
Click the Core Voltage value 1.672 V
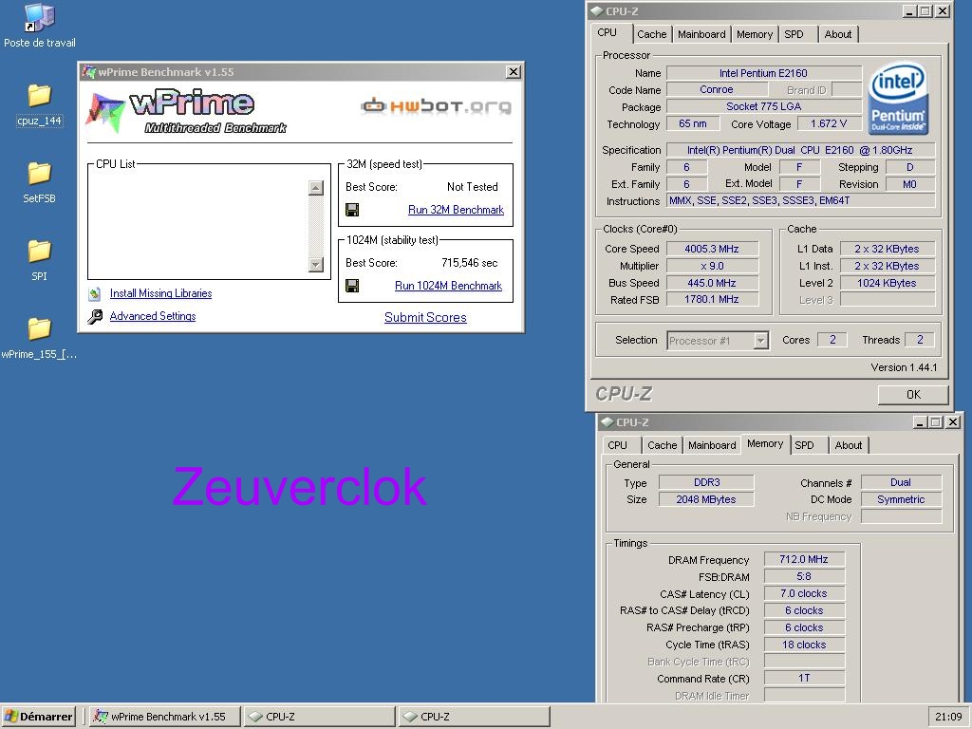tap(828, 123)
